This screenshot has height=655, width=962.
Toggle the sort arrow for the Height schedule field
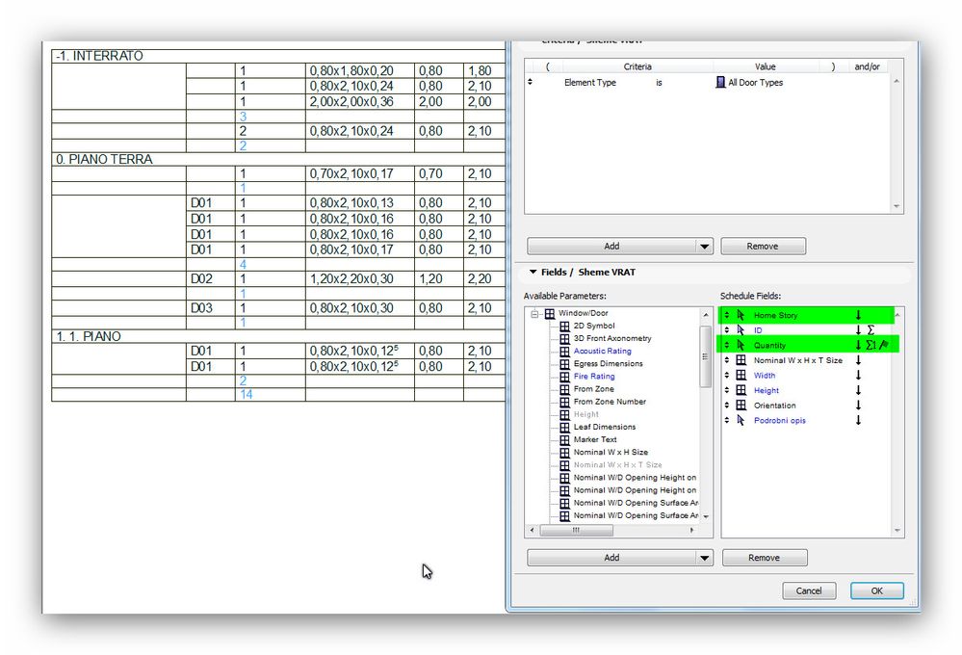tap(858, 390)
